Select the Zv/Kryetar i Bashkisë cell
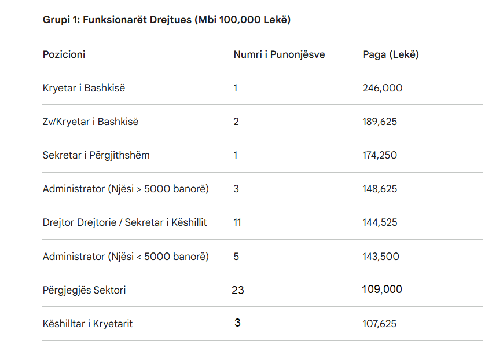The image size is (492, 348). coord(90,122)
